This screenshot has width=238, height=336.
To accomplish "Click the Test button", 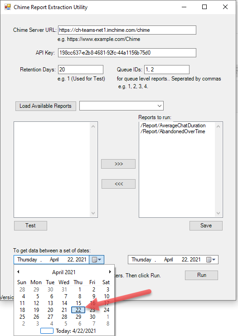I will 30,226.
